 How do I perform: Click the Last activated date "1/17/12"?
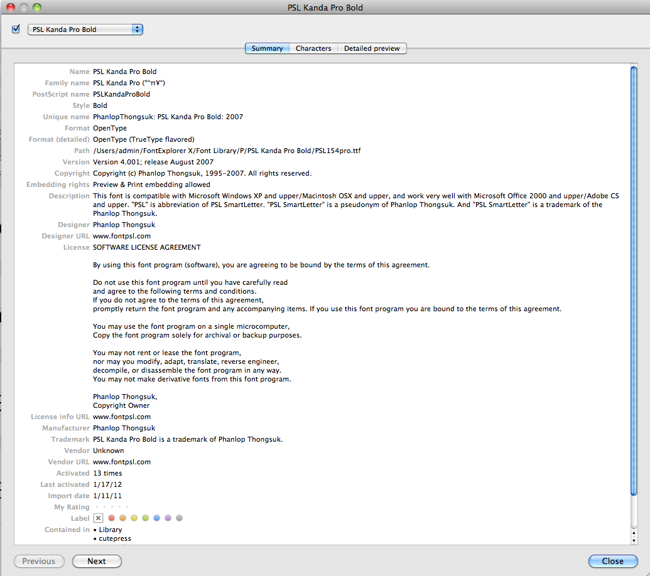(107, 484)
